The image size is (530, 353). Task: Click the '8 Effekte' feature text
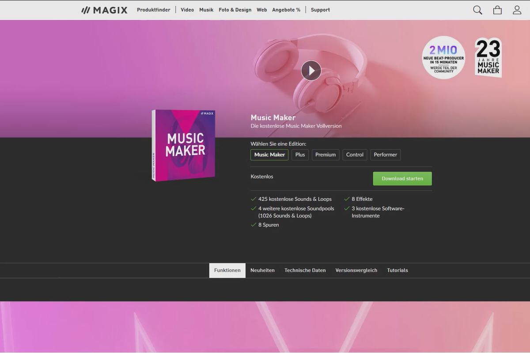(x=362, y=199)
